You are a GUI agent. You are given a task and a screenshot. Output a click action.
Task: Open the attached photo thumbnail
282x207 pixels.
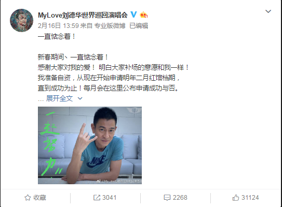(90, 145)
